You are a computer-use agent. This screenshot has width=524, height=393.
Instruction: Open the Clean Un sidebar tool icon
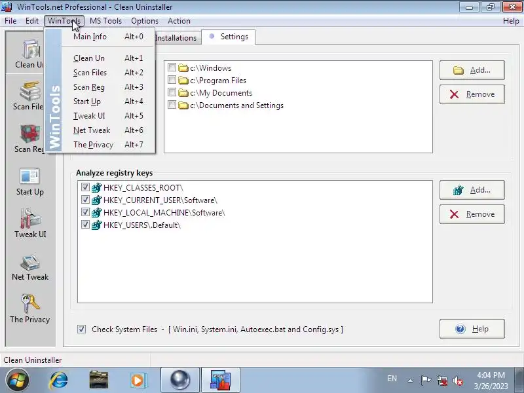click(31, 50)
